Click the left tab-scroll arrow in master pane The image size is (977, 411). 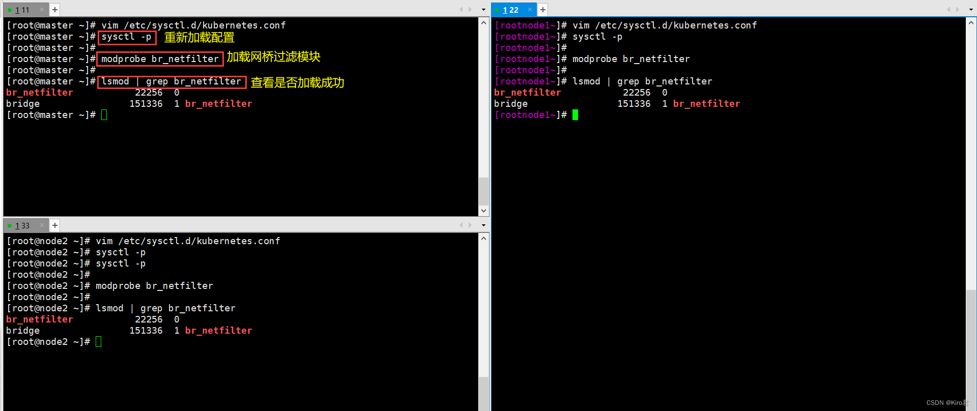(462, 10)
